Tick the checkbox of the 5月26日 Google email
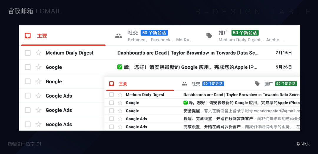The width and height of the screenshot is (318, 154). [x=28, y=67]
